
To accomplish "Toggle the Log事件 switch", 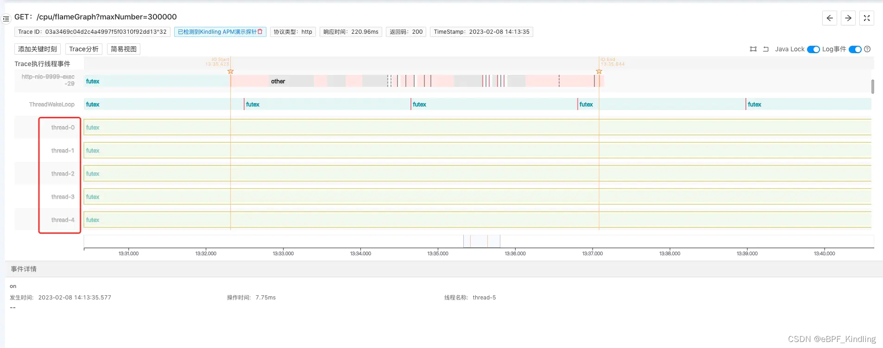I will [855, 49].
